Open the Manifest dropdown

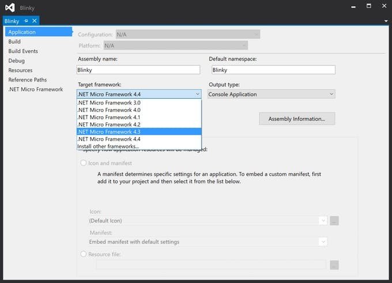(x=323, y=241)
